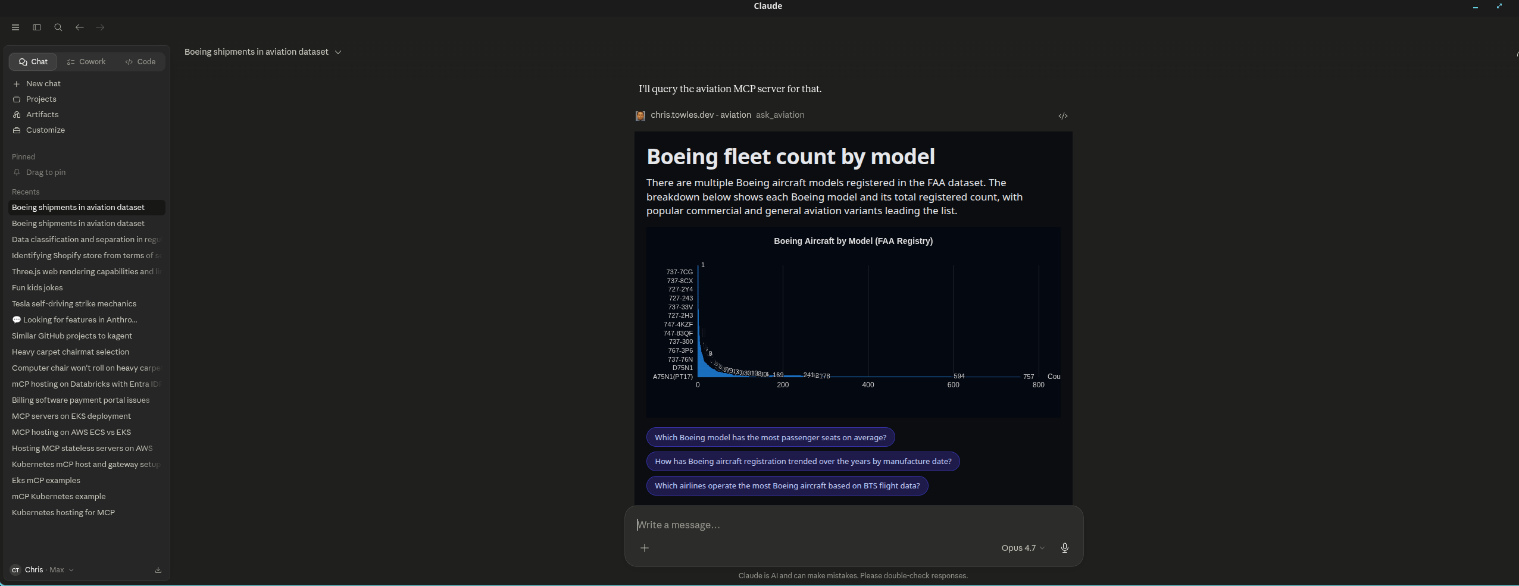Open chat 'Computer chair won't roll on heavy carpet'
Screen dimensions: 1519x586
tap(87, 368)
